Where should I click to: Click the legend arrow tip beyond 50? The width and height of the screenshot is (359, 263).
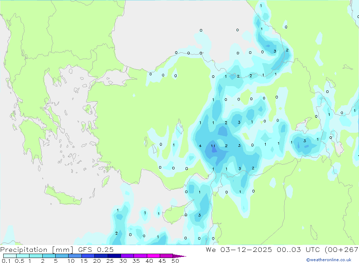pyautogui.click(x=180, y=256)
